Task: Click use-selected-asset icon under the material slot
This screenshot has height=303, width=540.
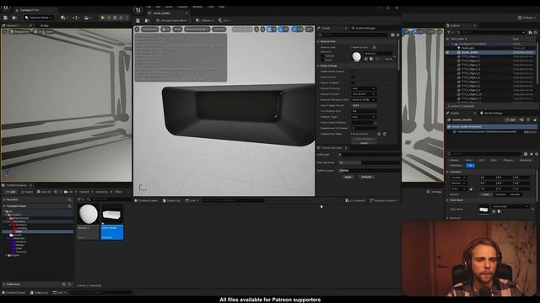Action: [366, 59]
